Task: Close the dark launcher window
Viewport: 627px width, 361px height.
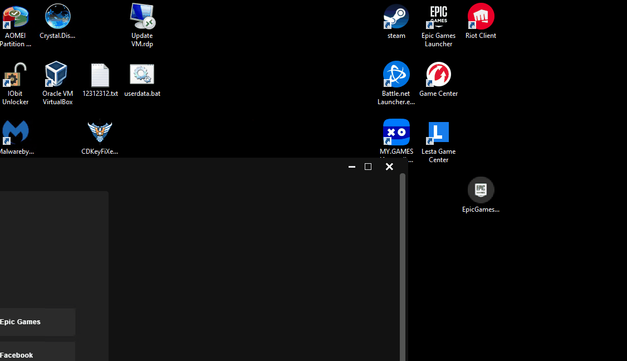Action: click(389, 167)
